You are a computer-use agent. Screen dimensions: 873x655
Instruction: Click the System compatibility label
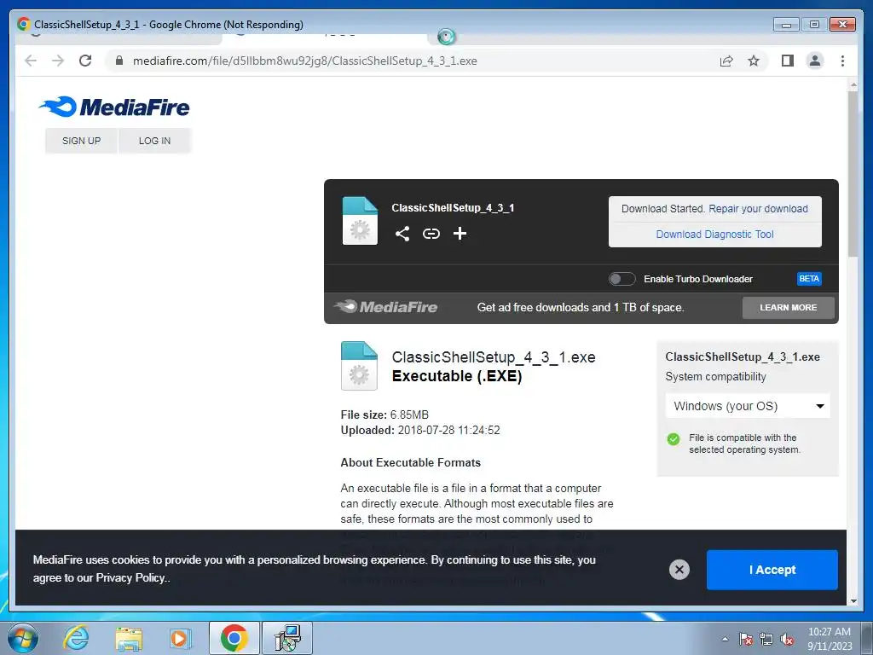pyautogui.click(x=715, y=377)
